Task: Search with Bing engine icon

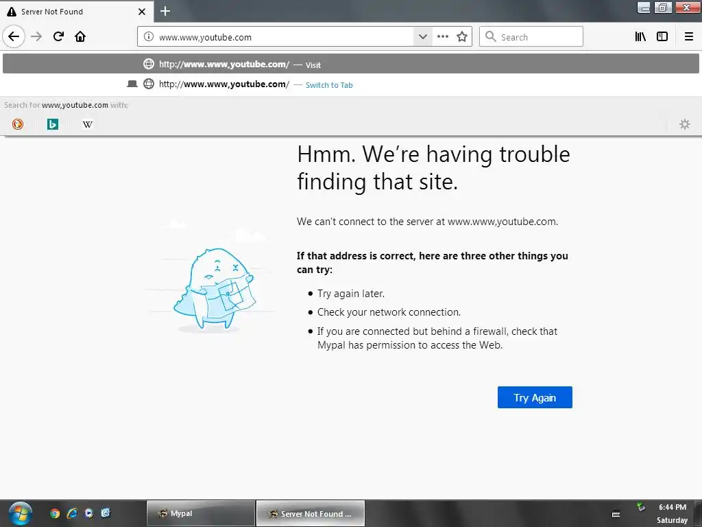Action: [53, 124]
